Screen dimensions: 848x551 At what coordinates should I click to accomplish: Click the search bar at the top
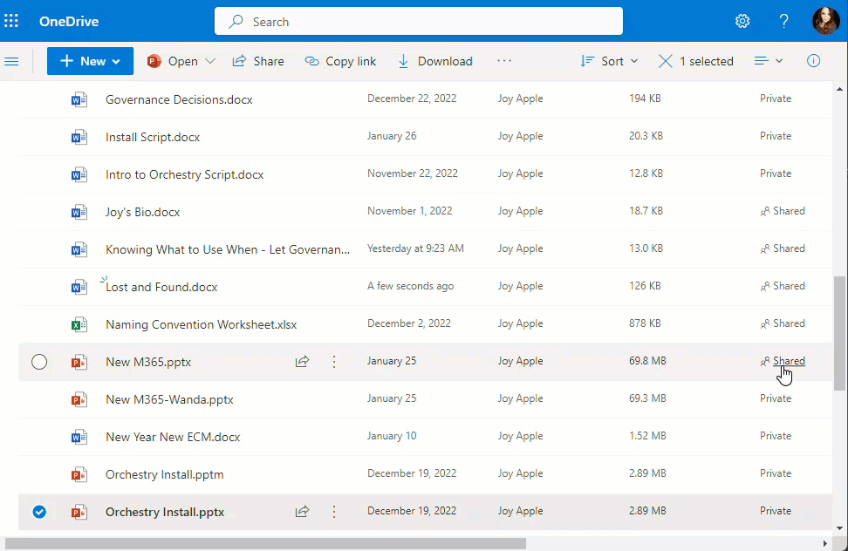point(419,20)
